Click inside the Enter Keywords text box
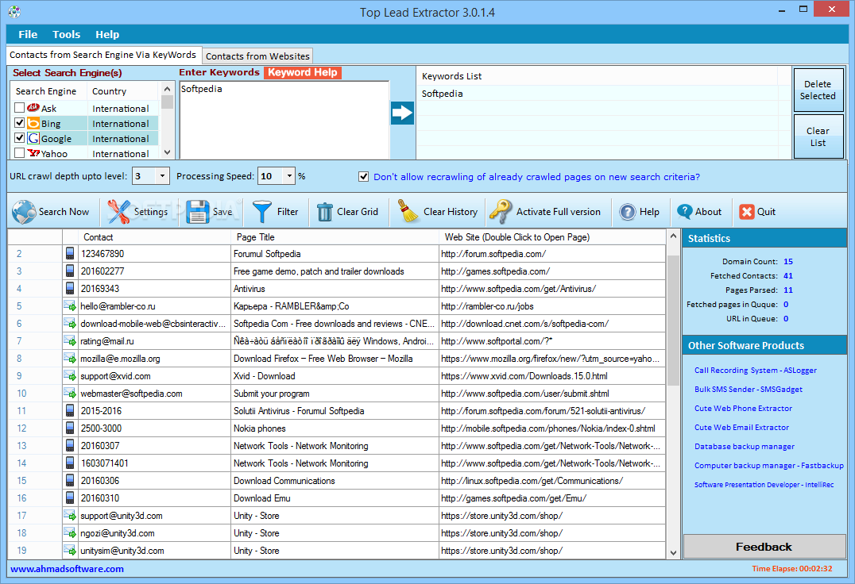Viewport: 855px width, 584px height. point(284,120)
